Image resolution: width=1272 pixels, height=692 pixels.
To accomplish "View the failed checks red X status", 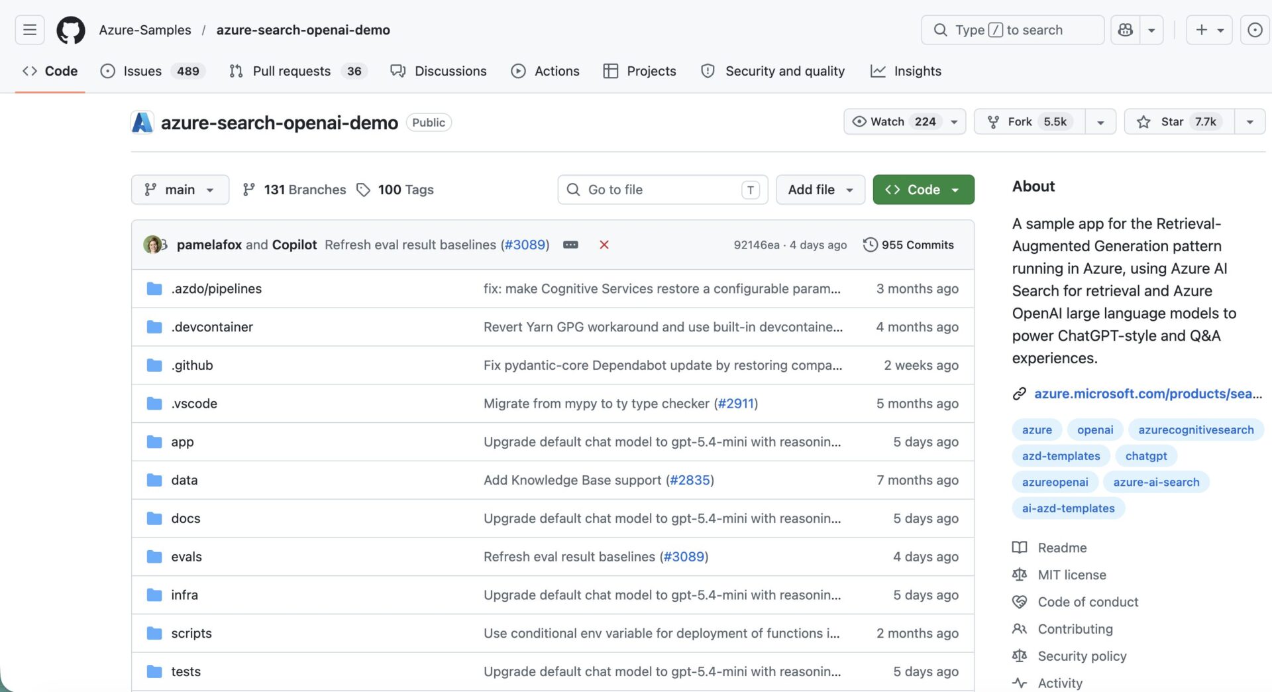I will (x=604, y=245).
